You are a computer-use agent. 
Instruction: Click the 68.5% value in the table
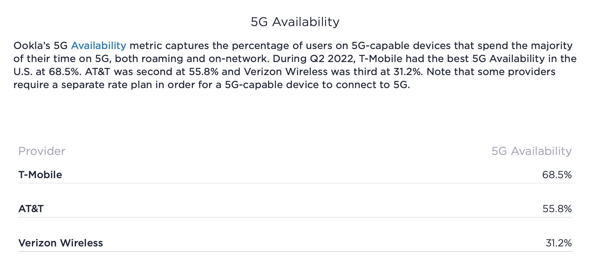[x=557, y=175]
